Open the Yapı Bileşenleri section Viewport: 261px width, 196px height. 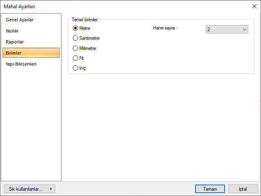coord(24,64)
